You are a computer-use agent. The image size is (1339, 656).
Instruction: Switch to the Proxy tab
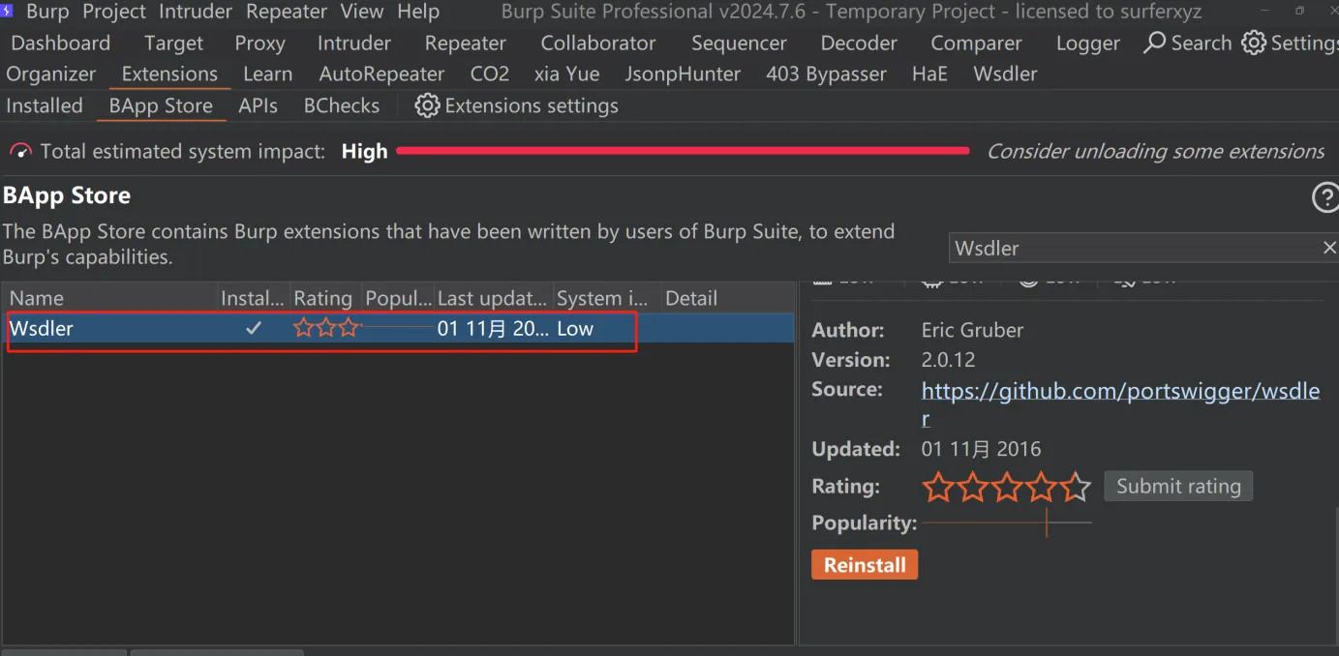[x=260, y=44]
